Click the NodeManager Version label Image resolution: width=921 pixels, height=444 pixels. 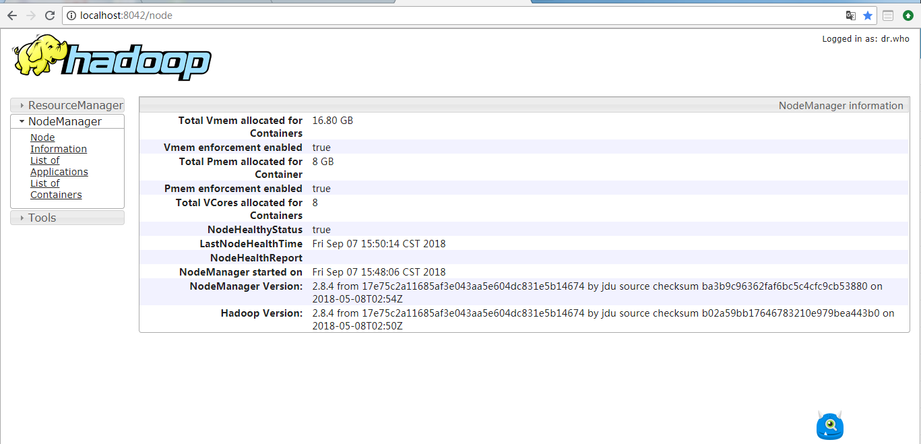click(246, 286)
